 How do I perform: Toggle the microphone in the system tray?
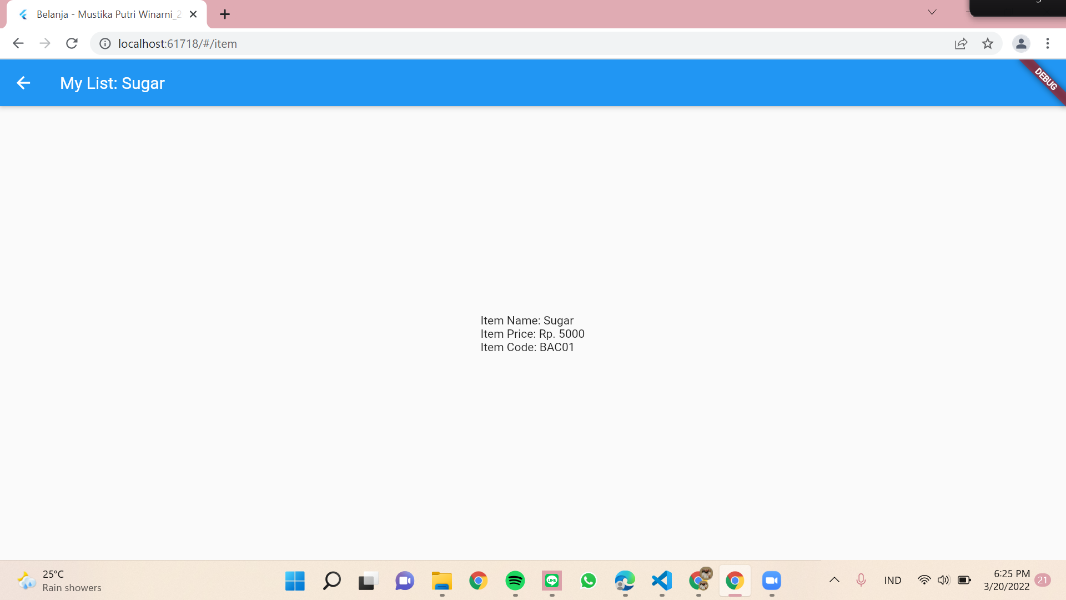(x=862, y=580)
